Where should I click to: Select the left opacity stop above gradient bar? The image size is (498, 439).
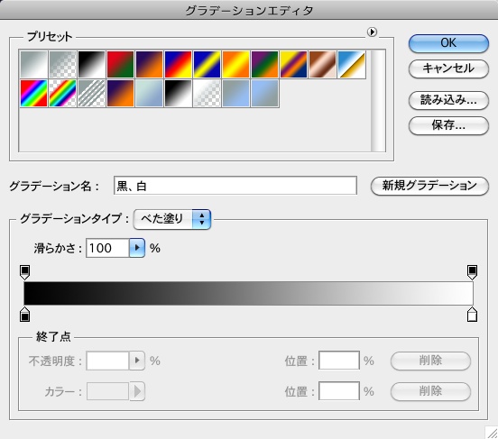[24, 272]
